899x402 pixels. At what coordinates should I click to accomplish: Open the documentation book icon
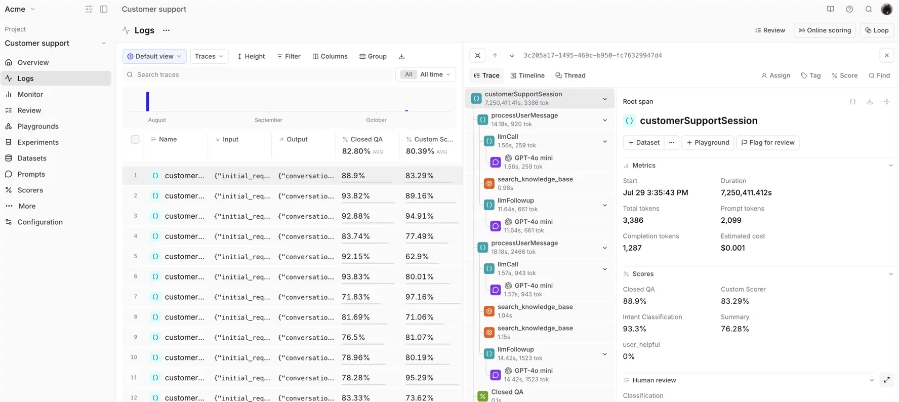[830, 9]
